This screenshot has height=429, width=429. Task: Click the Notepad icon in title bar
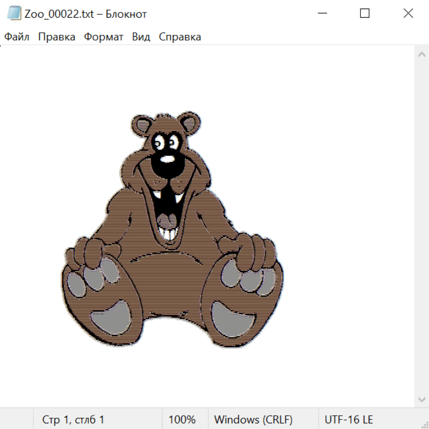coord(14,13)
